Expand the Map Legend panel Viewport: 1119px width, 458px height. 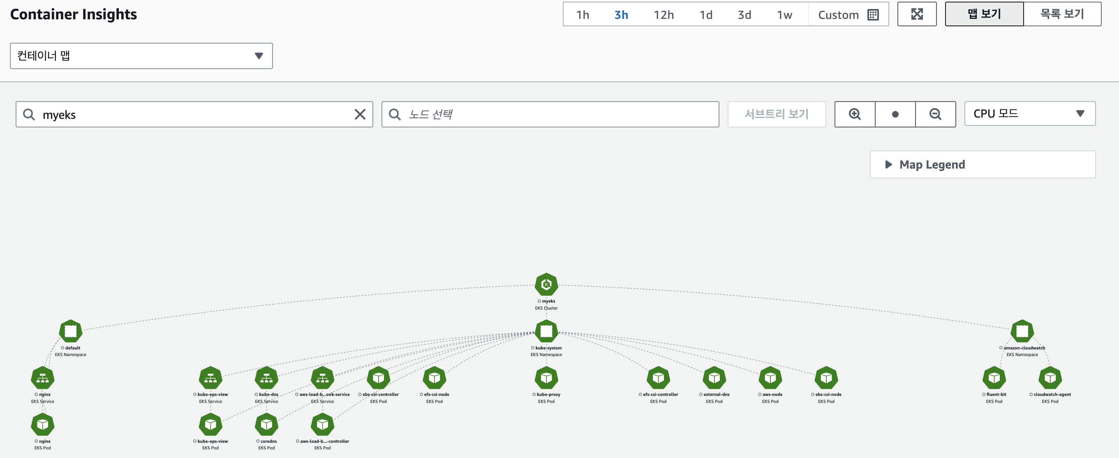click(982, 165)
